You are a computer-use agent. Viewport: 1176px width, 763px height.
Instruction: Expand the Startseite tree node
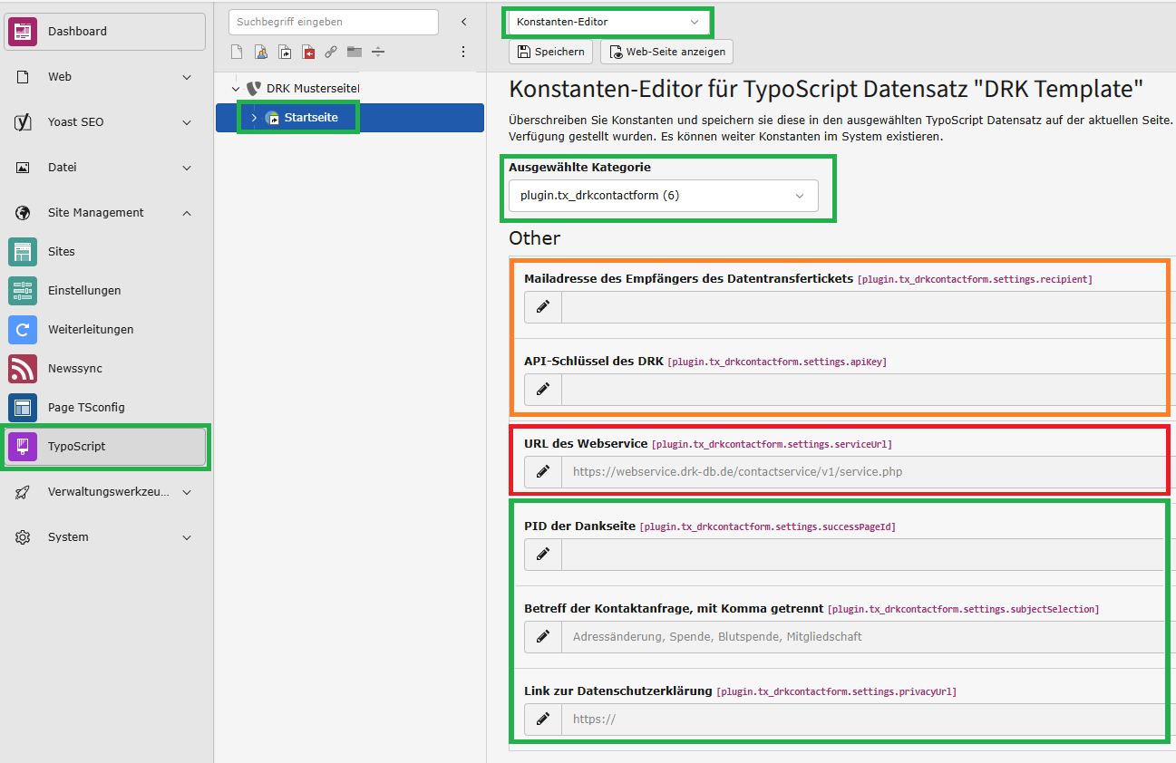click(255, 117)
